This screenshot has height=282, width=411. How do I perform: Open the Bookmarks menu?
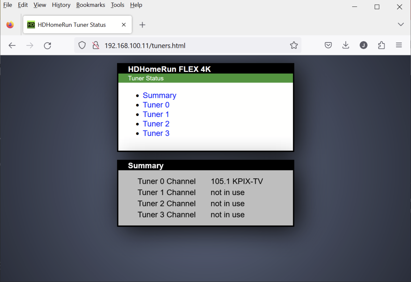coord(91,5)
